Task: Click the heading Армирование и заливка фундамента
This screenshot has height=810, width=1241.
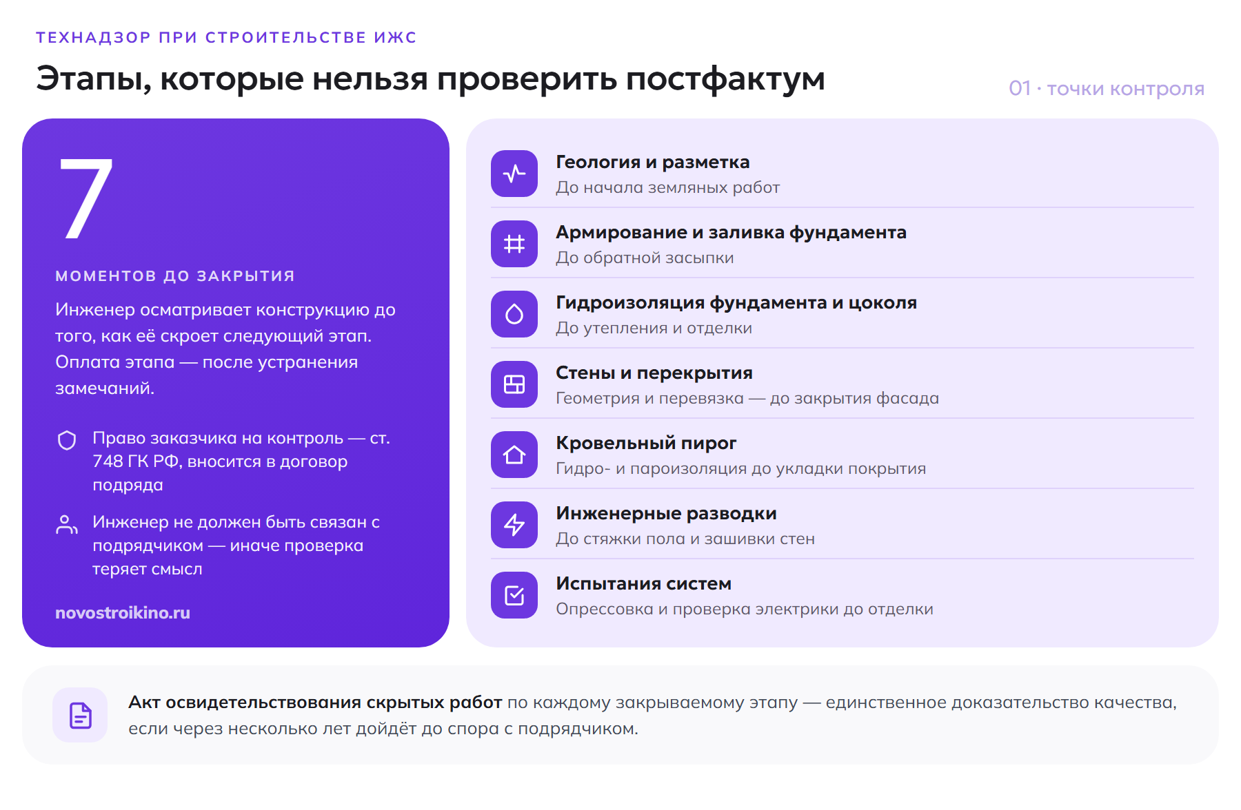Action: pos(731,232)
